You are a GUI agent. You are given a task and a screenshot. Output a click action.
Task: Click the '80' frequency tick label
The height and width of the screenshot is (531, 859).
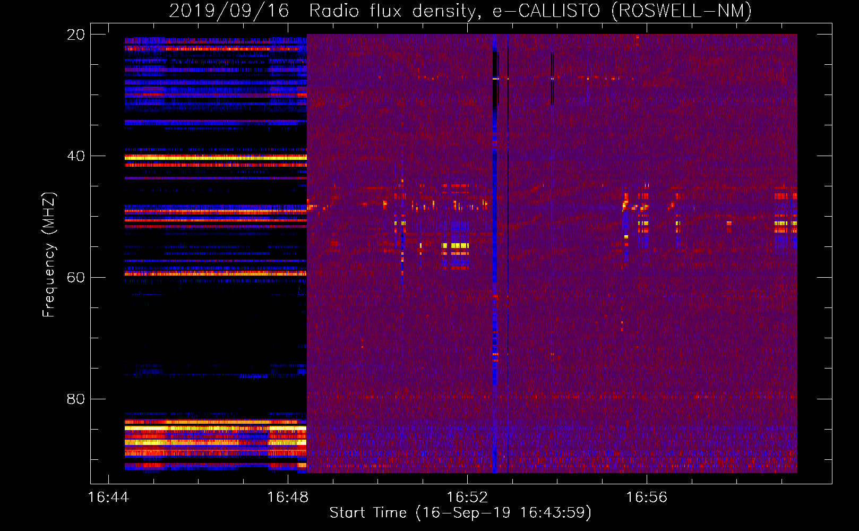[x=75, y=399]
